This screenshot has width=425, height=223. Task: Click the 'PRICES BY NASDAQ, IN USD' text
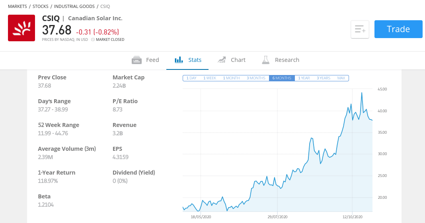click(x=65, y=39)
